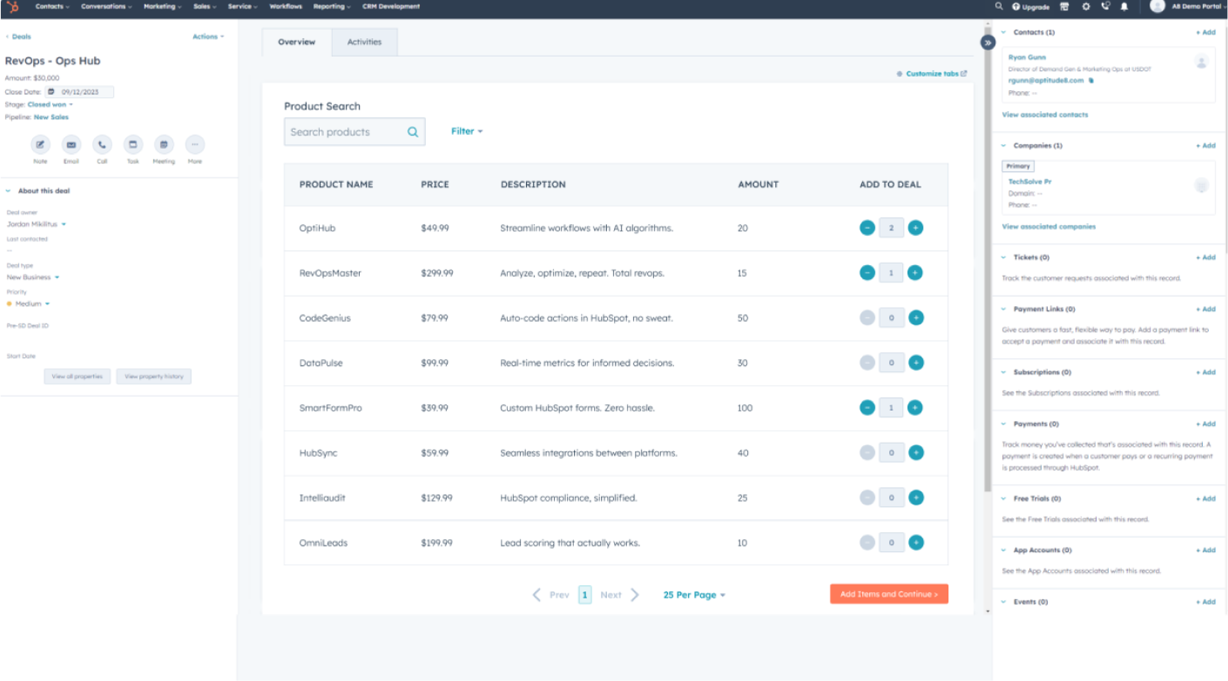
Task: Click the Meeting calendar icon
Action: (x=164, y=144)
